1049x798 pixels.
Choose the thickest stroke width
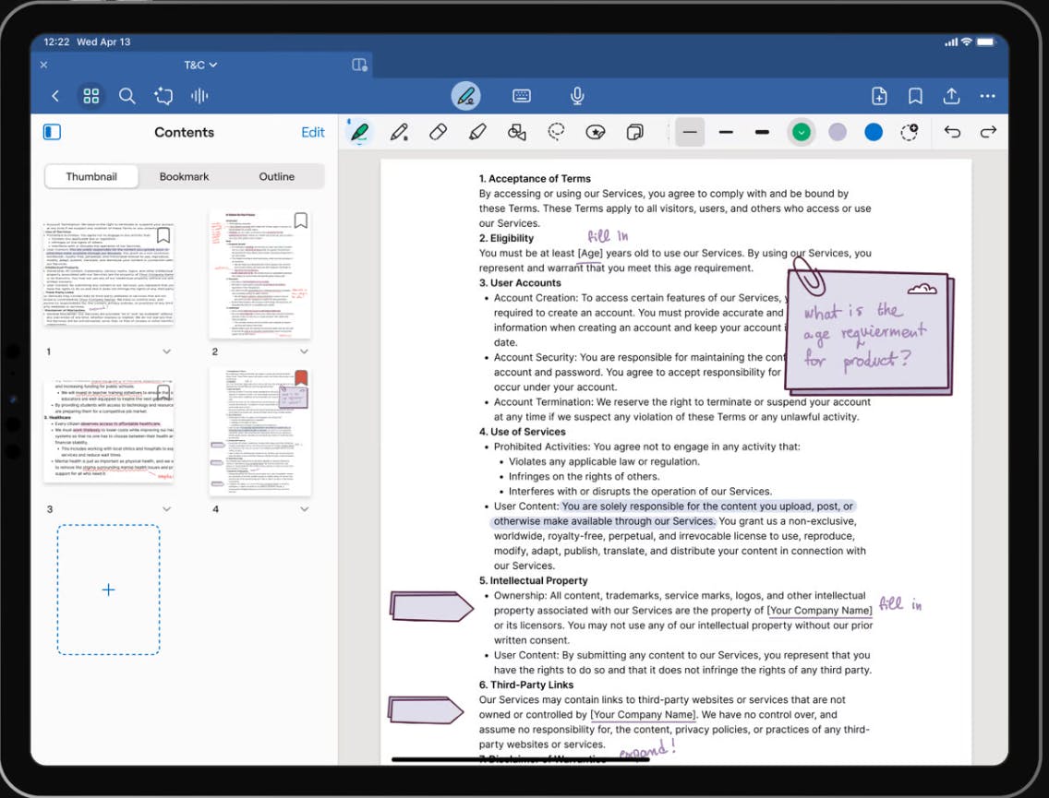762,132
